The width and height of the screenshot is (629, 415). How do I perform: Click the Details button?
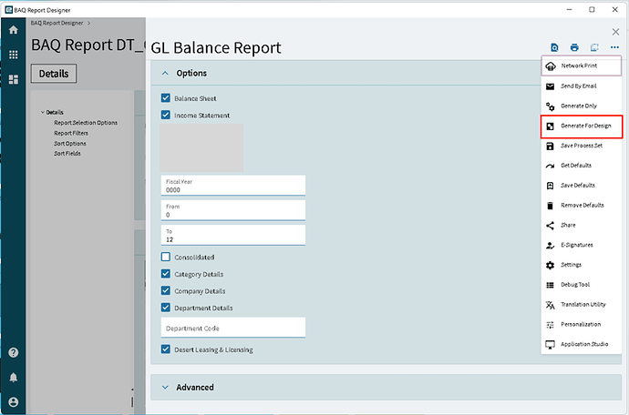pyautogui.click(x=54, y=74)
